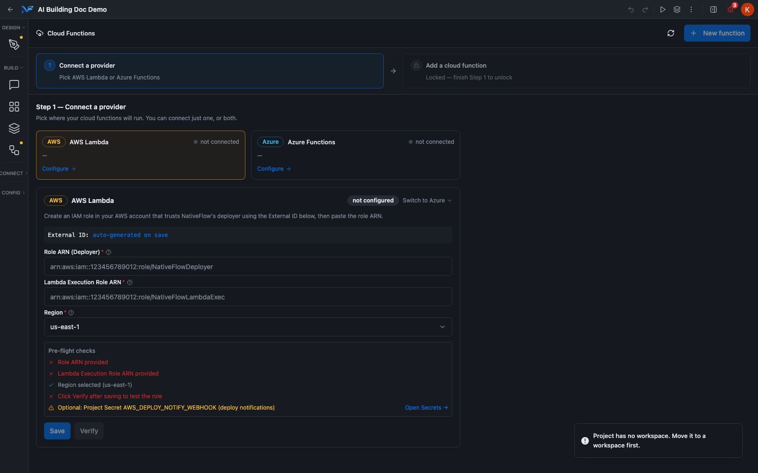Click the NativeFlow logo in the header
Screen dimensions: 758x473
pos(27,9)
